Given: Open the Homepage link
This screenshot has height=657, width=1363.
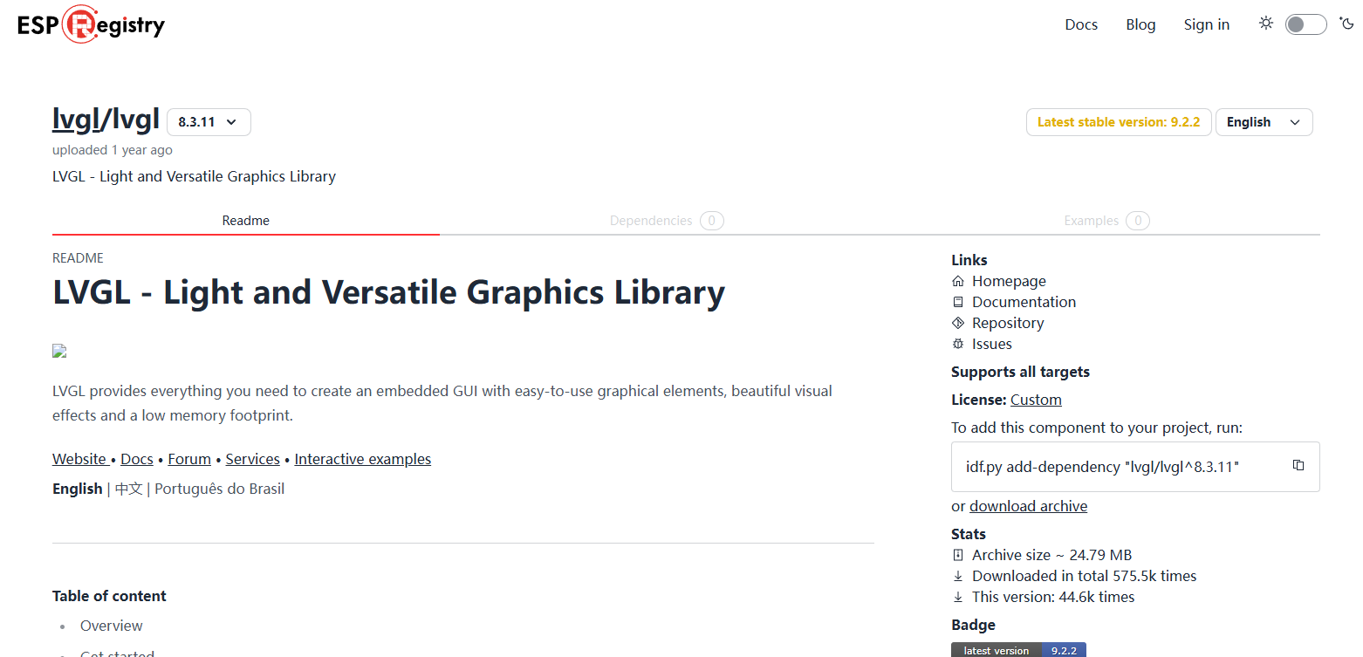Looking at the screenshot, I should (1009, 281).
